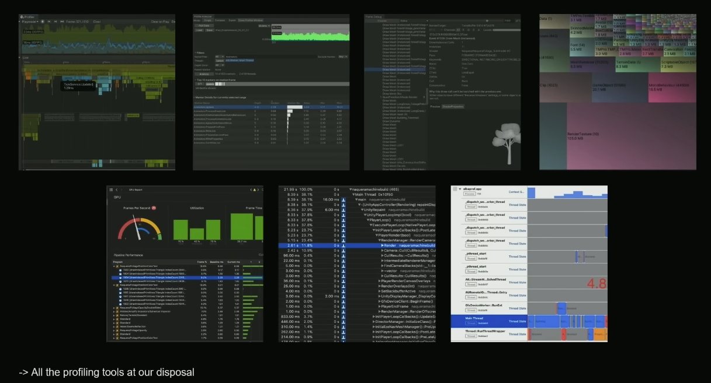Click the Analyze button

204,74
